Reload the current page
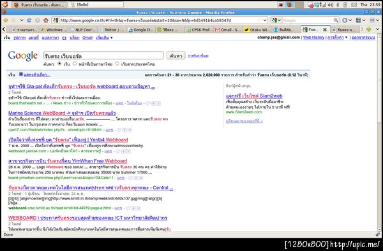 29,20
